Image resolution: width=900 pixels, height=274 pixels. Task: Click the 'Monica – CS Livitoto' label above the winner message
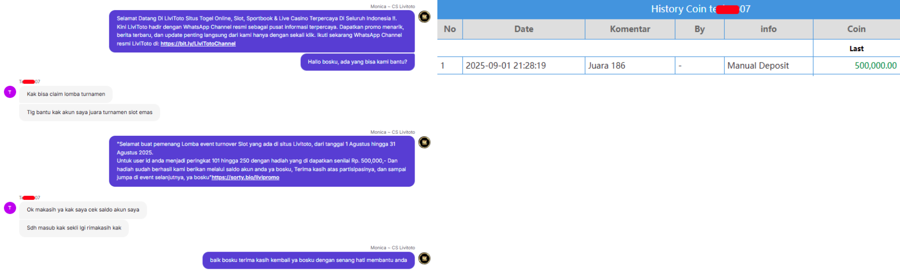pos(393,132)
